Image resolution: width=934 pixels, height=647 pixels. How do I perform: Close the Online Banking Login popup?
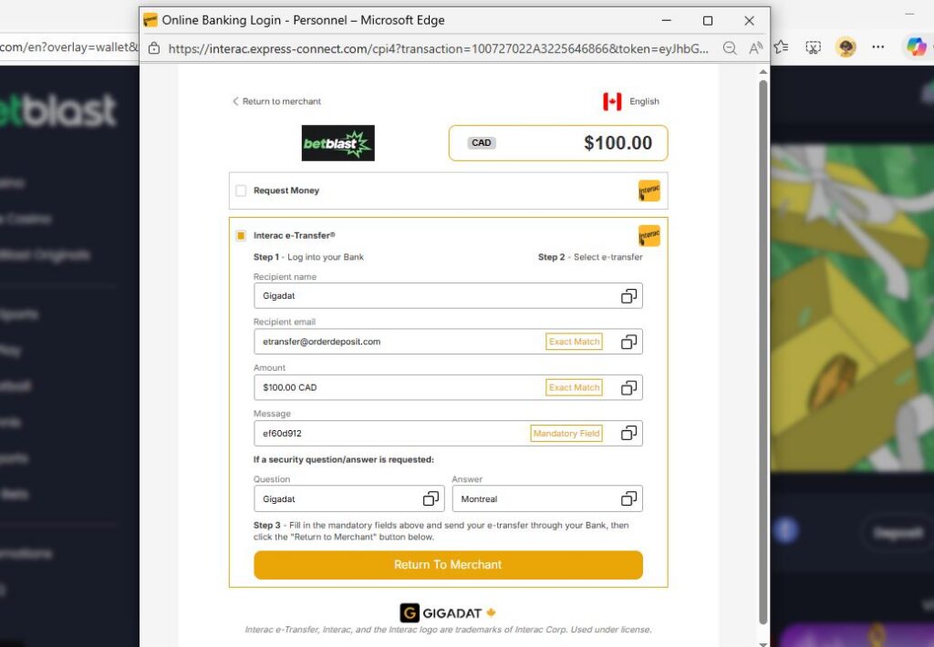click(750, 21)
